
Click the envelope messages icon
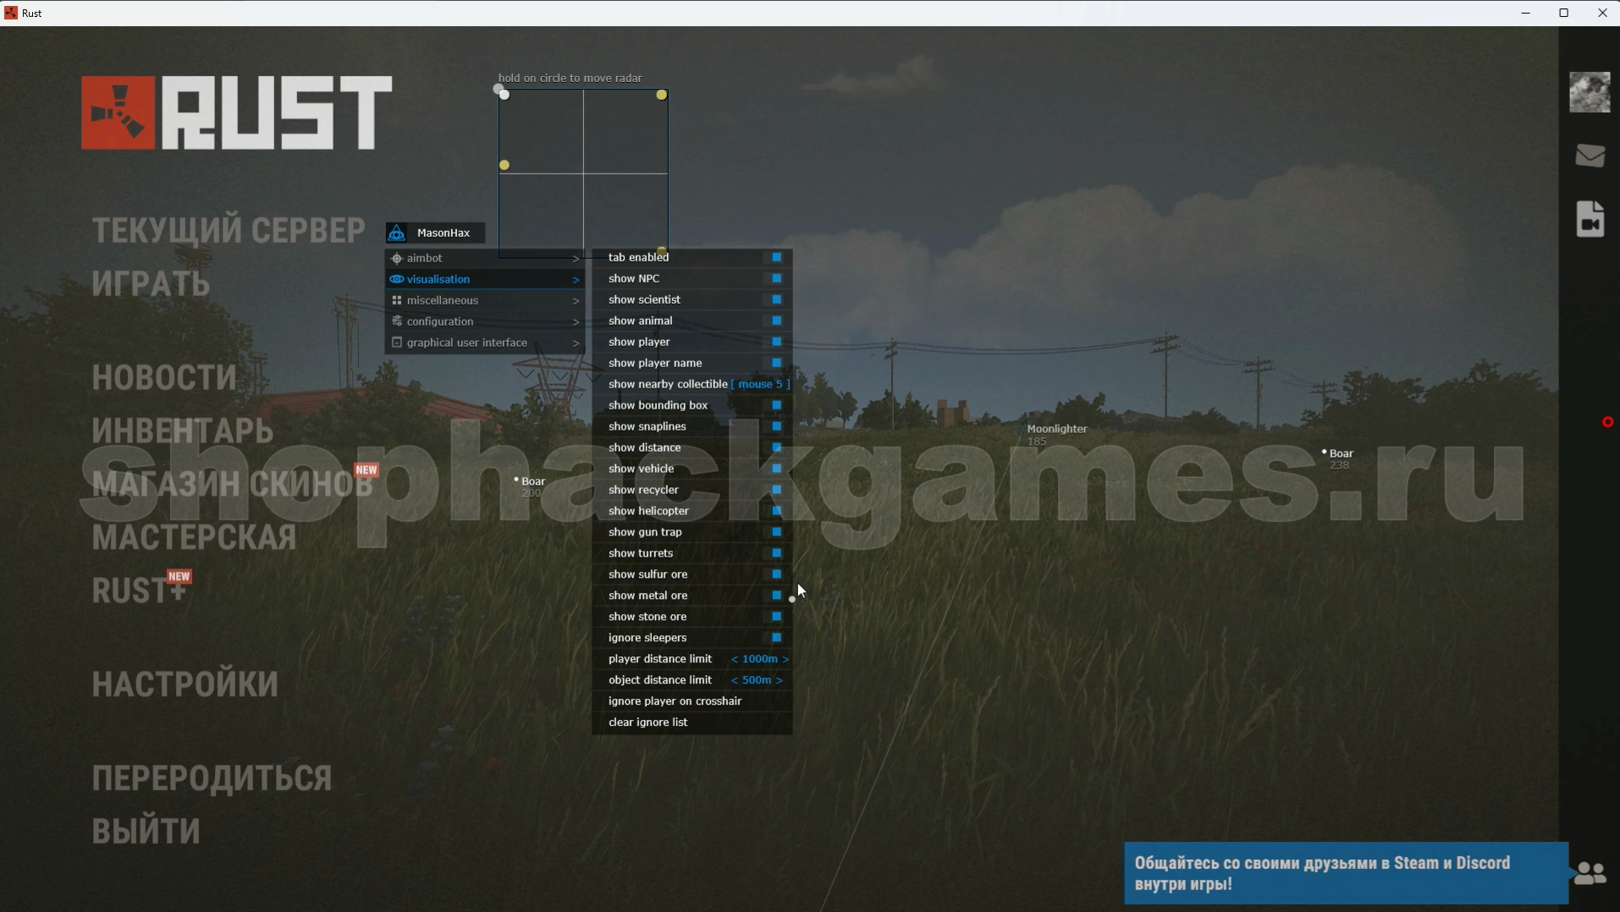[1590, 156]
